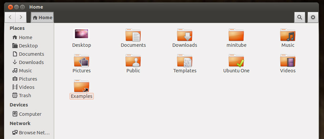
Task: Click the Computer drive sidebar icon
Action: coord(15,114)
